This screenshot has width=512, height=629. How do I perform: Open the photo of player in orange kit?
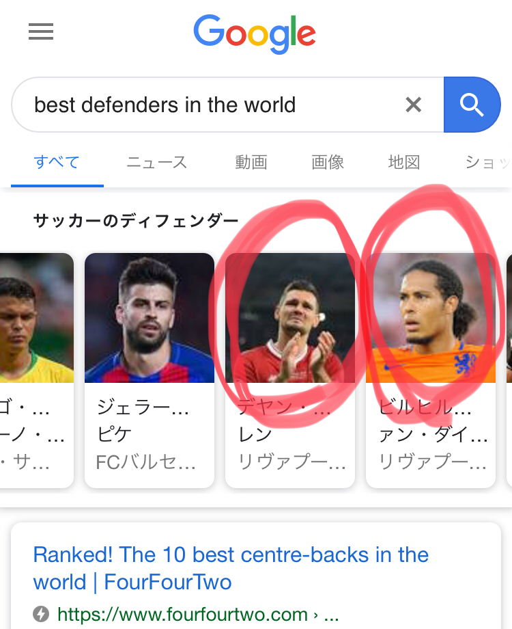(x=430, y=318)
